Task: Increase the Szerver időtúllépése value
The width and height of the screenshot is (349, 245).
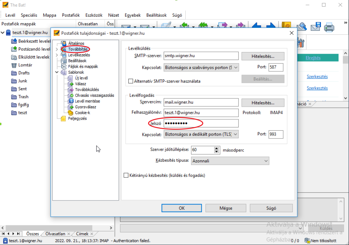Action: click(x=216, y=148)
